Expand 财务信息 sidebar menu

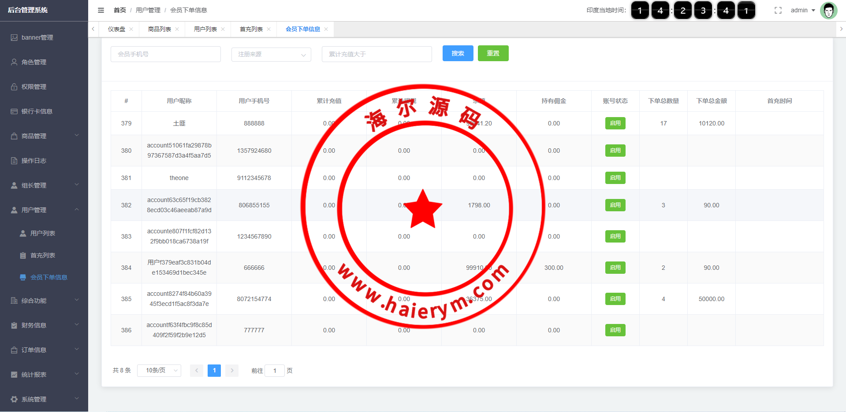coord(44,325)
